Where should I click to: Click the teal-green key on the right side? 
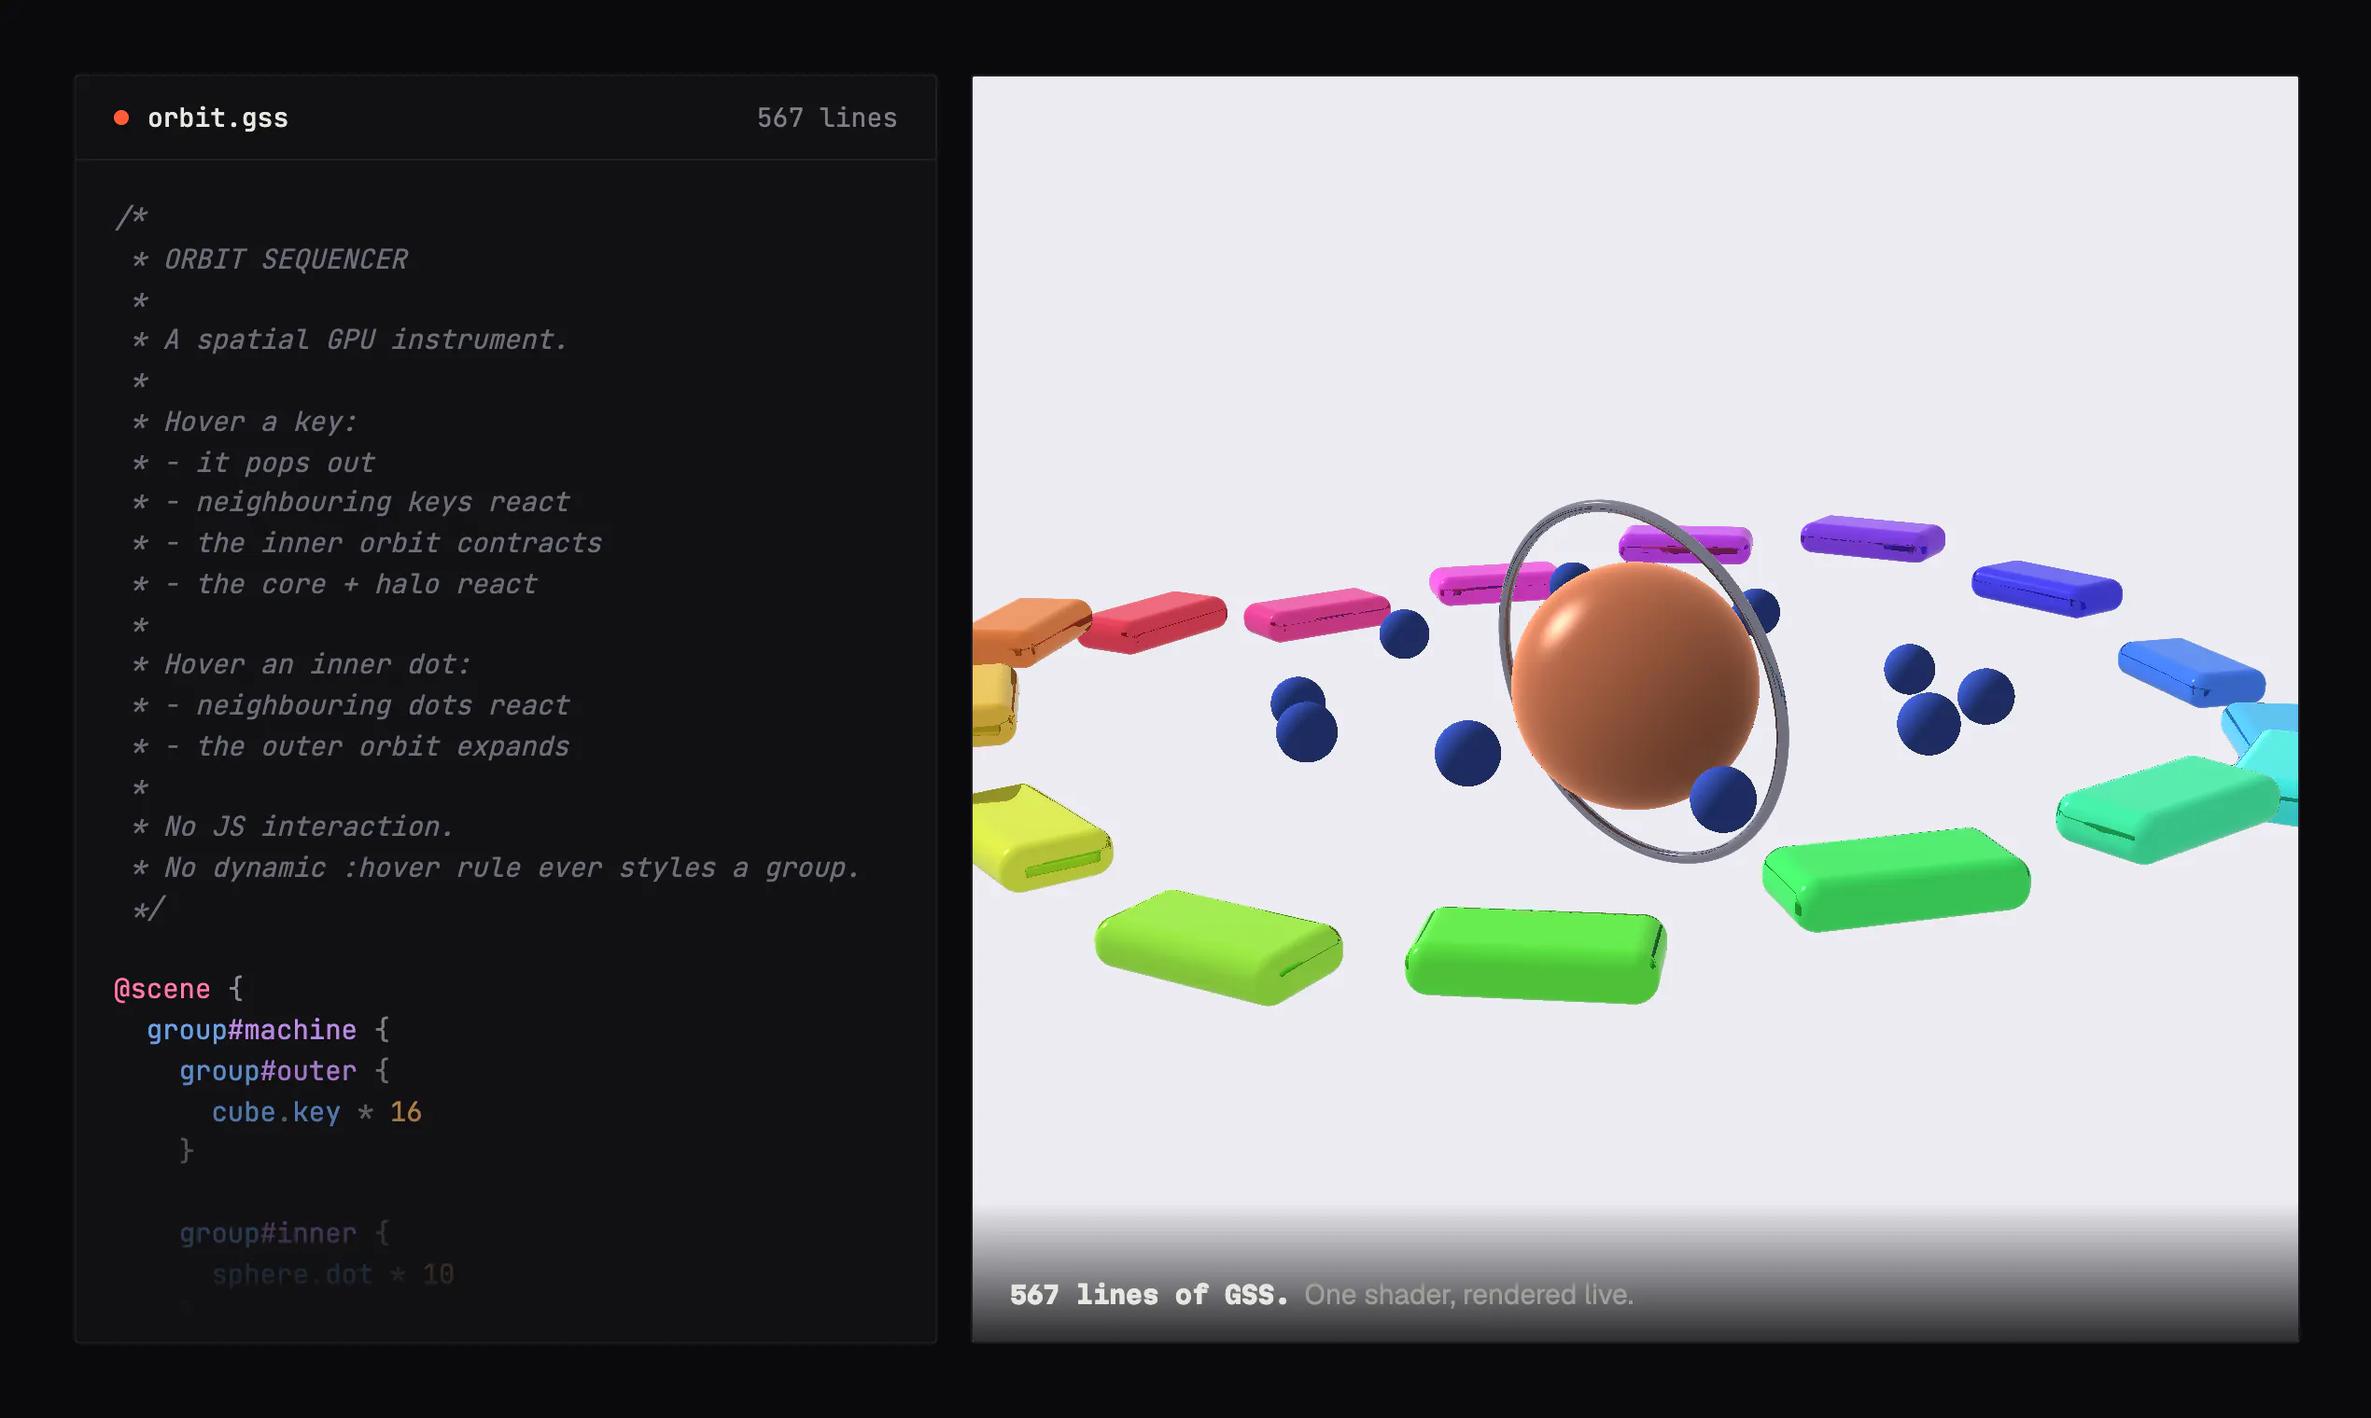pos(2166,809)
